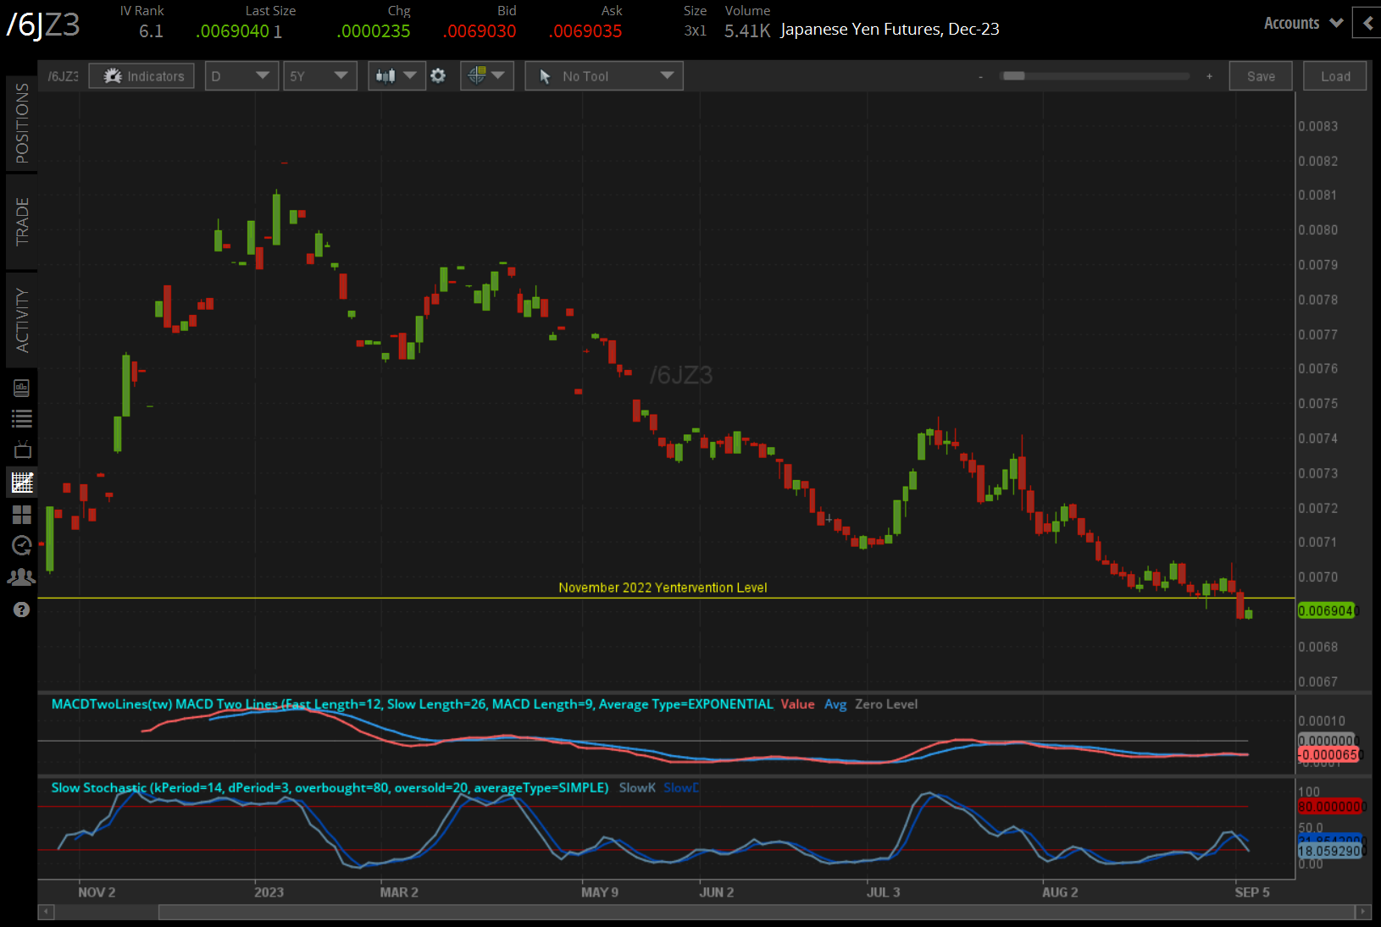
Task: Collapse panel with top-right arrow
Action: point(1367,23)
